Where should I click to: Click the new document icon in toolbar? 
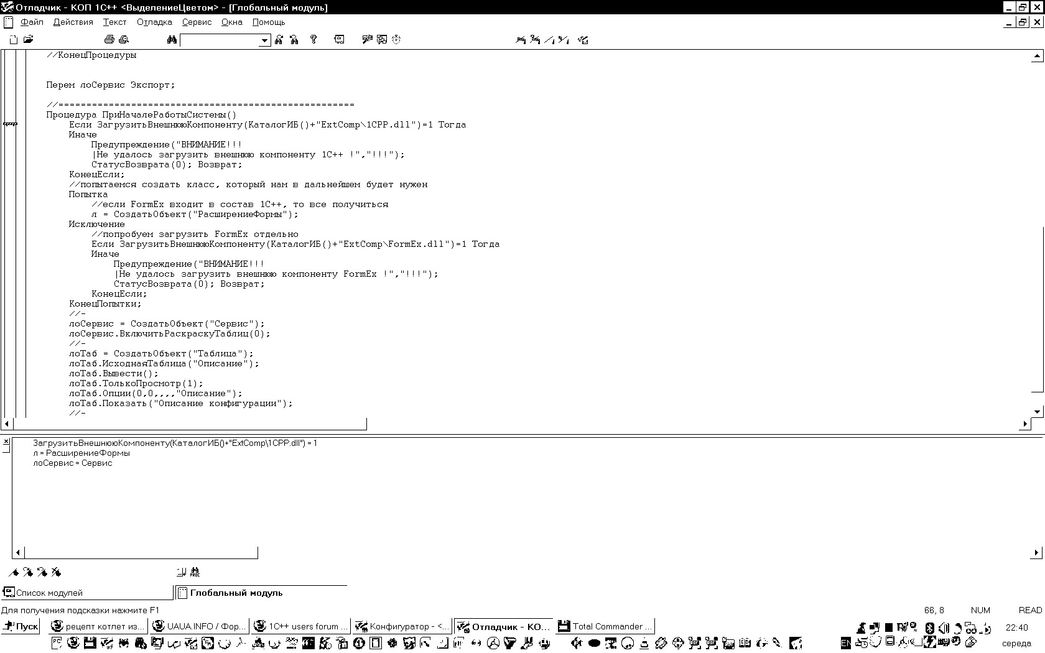tap(14, 40)
